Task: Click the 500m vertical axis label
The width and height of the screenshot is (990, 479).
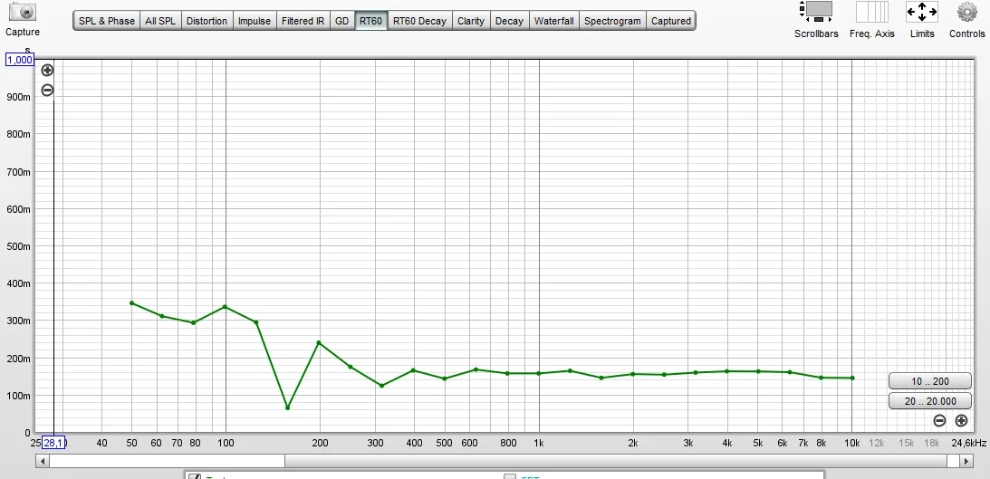Action: click(18, 246)
